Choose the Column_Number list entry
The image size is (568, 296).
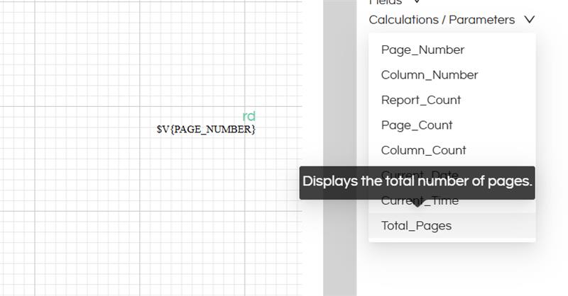429,75
